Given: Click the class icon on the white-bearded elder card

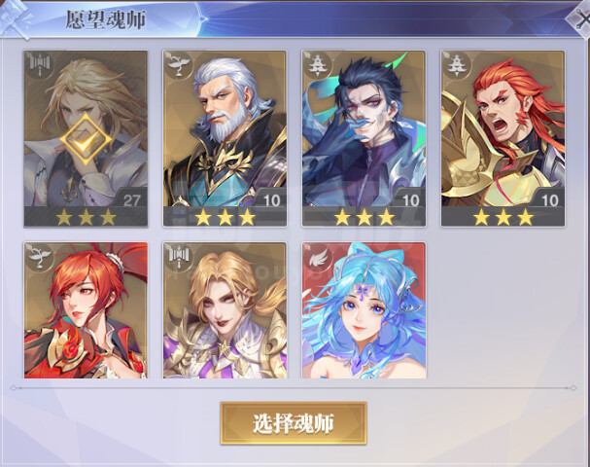Looking at the screenshot, I should click(x=178, y=66).
